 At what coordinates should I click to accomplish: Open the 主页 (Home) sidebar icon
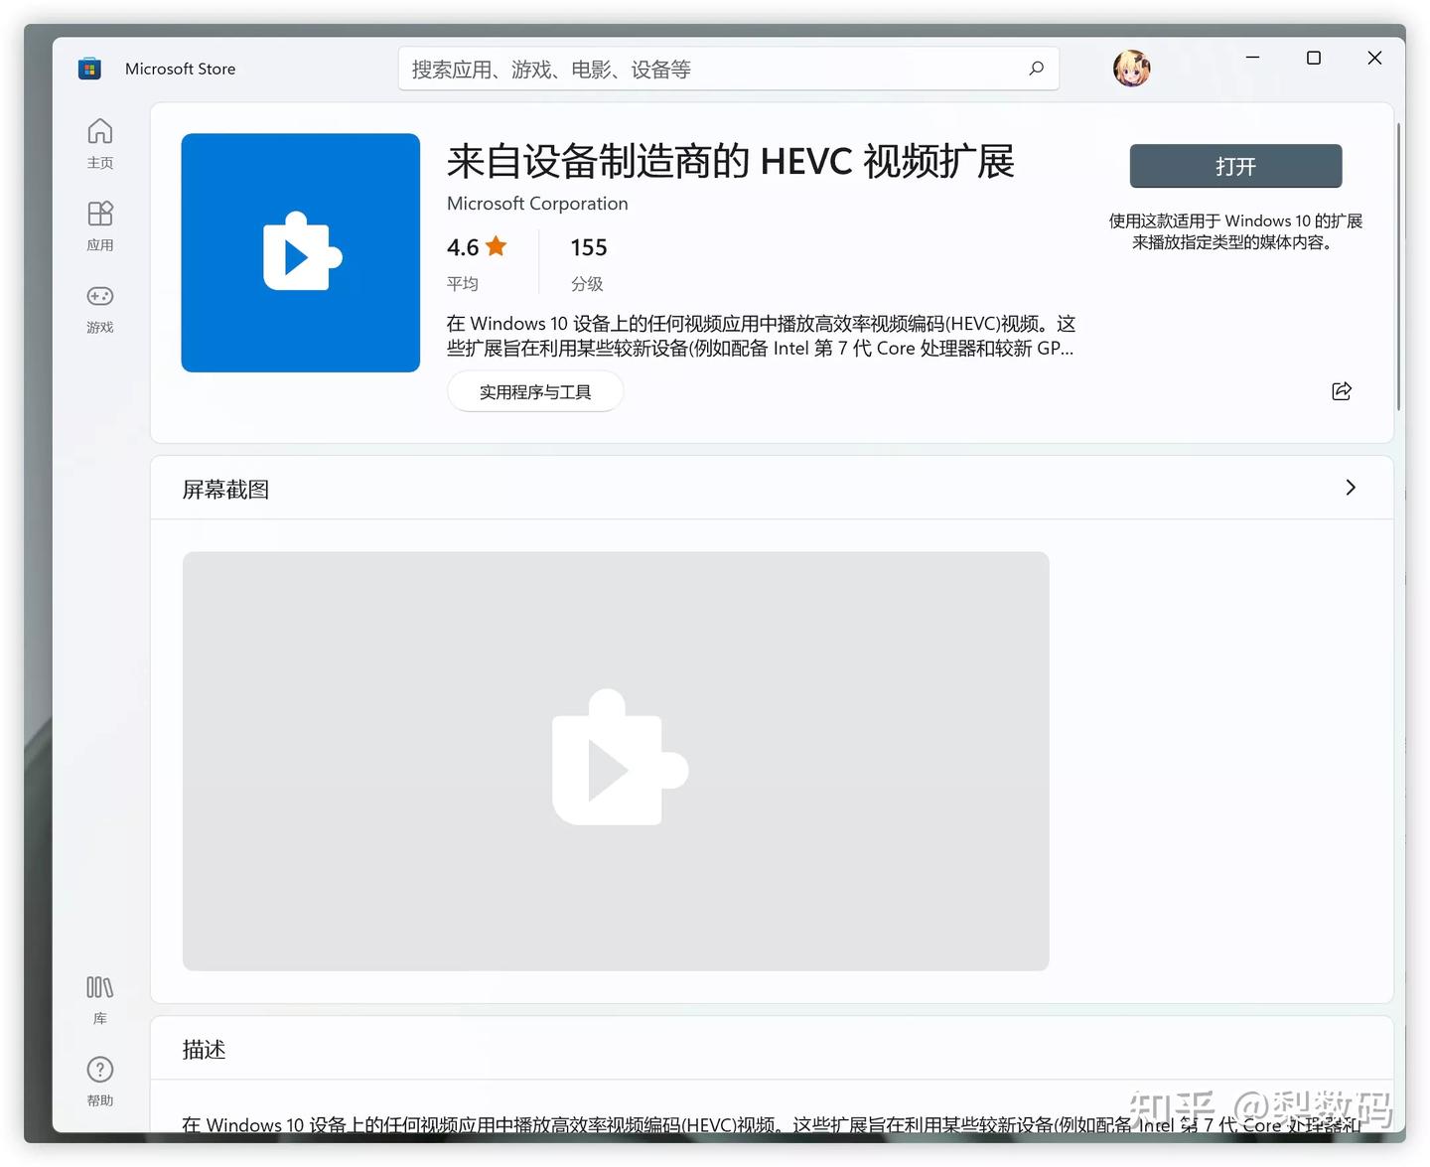coord(99,142)
